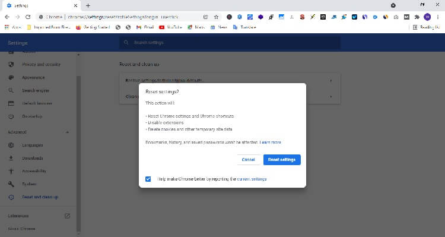Open the Settings browser tab
Screen dimensions: 445x237
point(42,6)
